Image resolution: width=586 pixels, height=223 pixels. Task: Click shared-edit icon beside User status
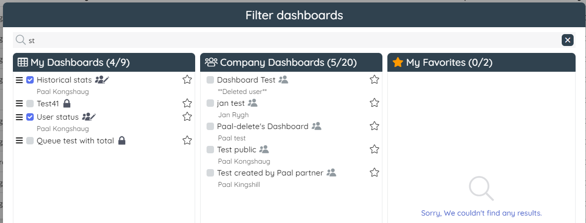89,117
